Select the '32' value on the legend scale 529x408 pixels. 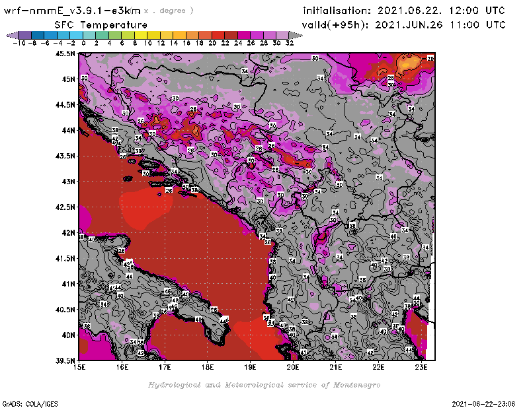(290, 43)
